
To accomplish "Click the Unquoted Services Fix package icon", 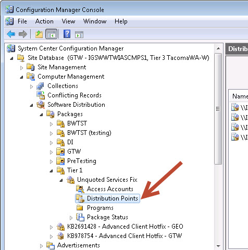I will coord(70,180).
